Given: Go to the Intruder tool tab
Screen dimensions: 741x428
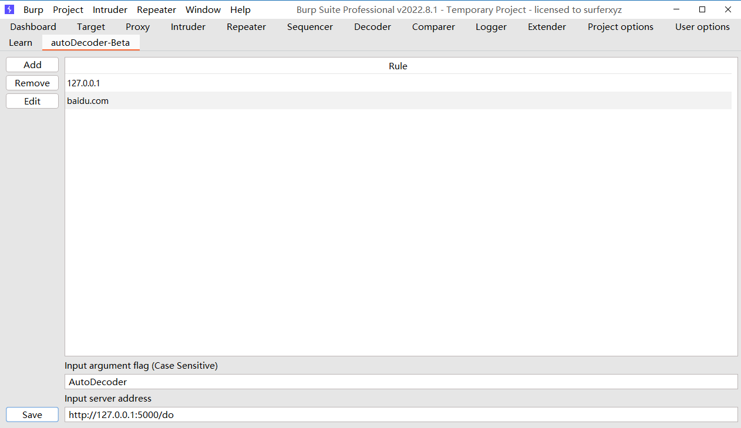Looking at the screenshot, I should (188, 26).
